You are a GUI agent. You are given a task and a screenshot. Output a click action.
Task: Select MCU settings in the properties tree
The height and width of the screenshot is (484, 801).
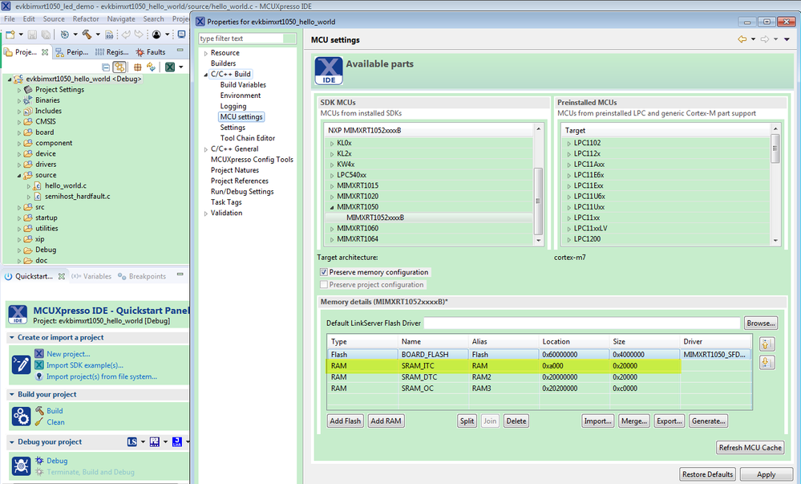(241, 116)
